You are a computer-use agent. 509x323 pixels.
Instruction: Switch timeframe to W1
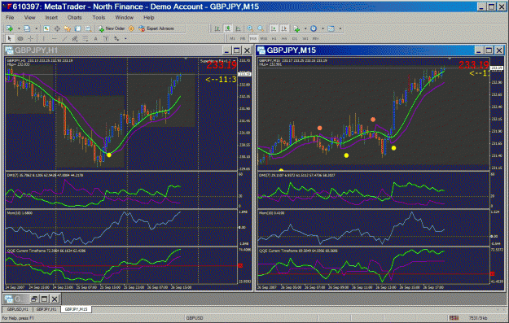[305, 38]
